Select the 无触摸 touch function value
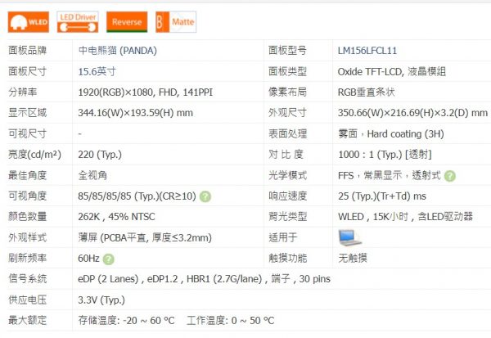Image resolution: width=491 pixels, height=338 pixels. click(352, 258)
